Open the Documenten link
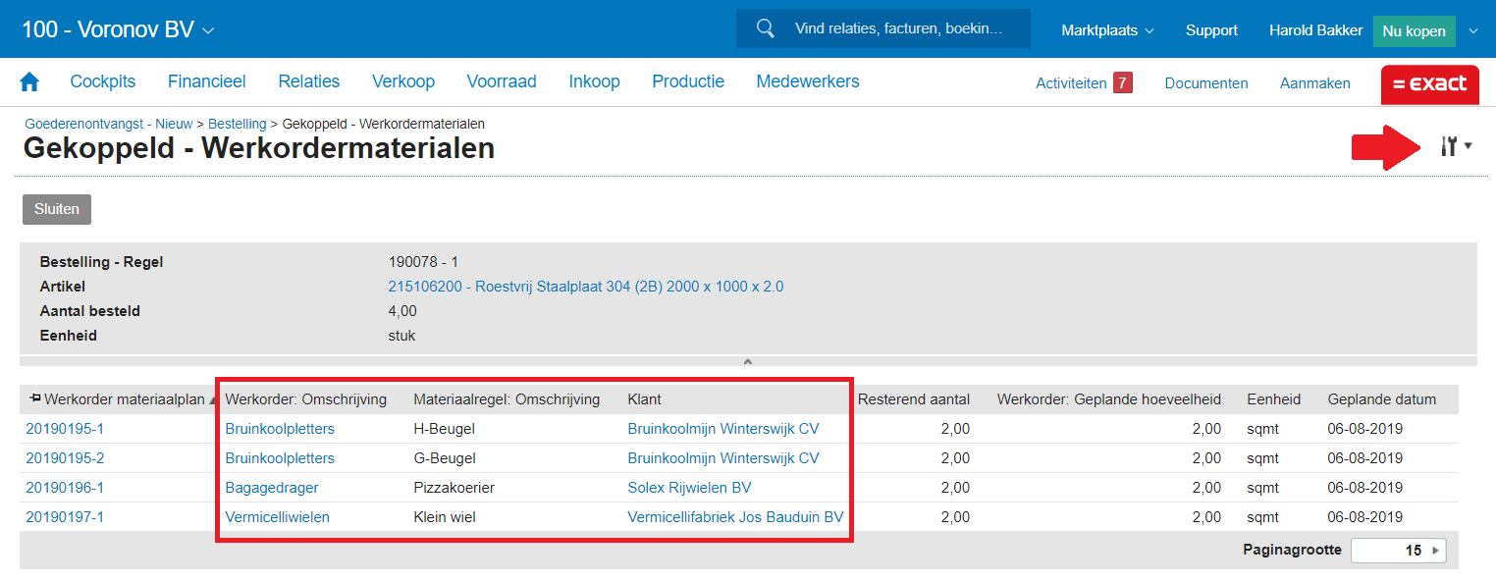Screen dimensions: 1496x582 click(x=1206, y=83)
